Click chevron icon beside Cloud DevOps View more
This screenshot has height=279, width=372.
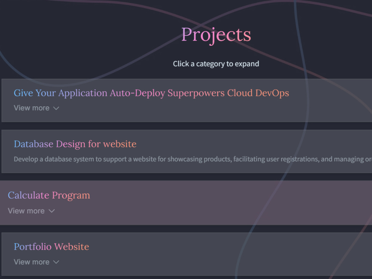click(56, 108)
